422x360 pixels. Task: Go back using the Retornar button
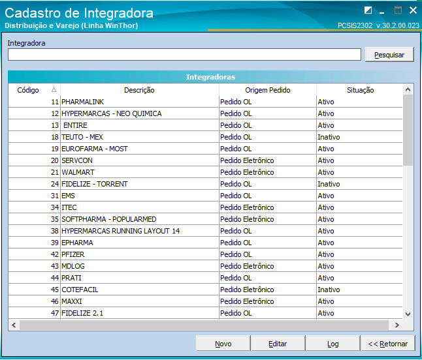[x=387, y=344]
